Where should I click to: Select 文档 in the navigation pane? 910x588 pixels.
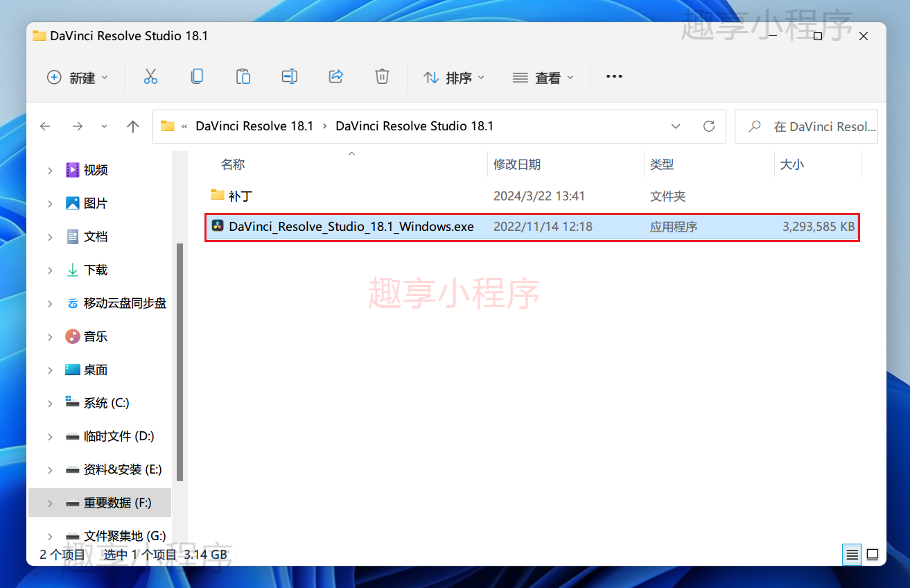[x=96, y=236]
